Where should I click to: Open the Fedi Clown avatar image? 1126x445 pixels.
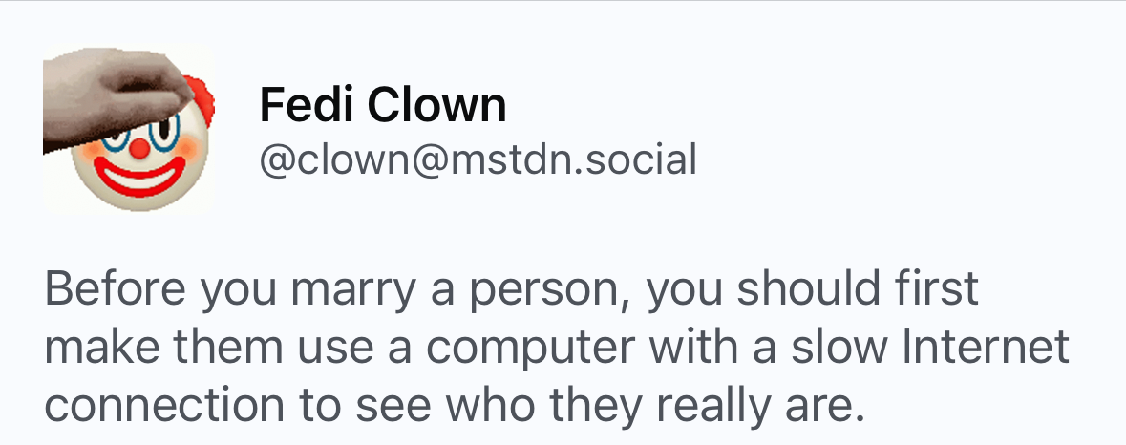point(129,129)
